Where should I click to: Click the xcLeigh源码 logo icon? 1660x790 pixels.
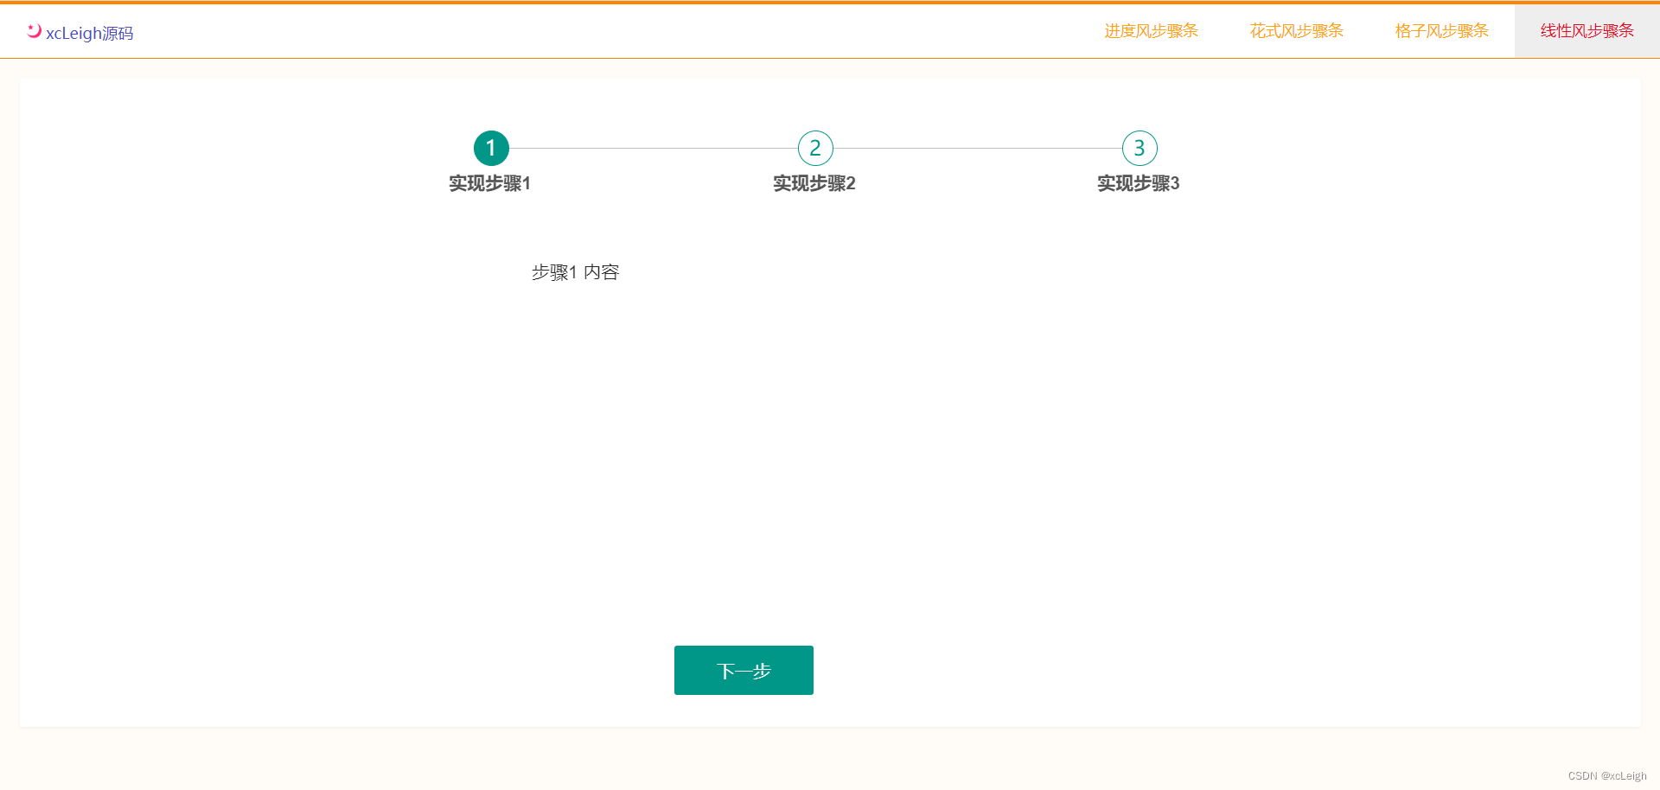point(34,31)
